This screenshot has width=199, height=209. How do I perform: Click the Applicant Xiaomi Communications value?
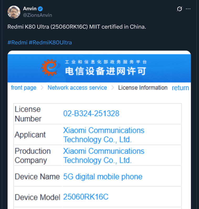pyautogui.click(x=104, y=135)
